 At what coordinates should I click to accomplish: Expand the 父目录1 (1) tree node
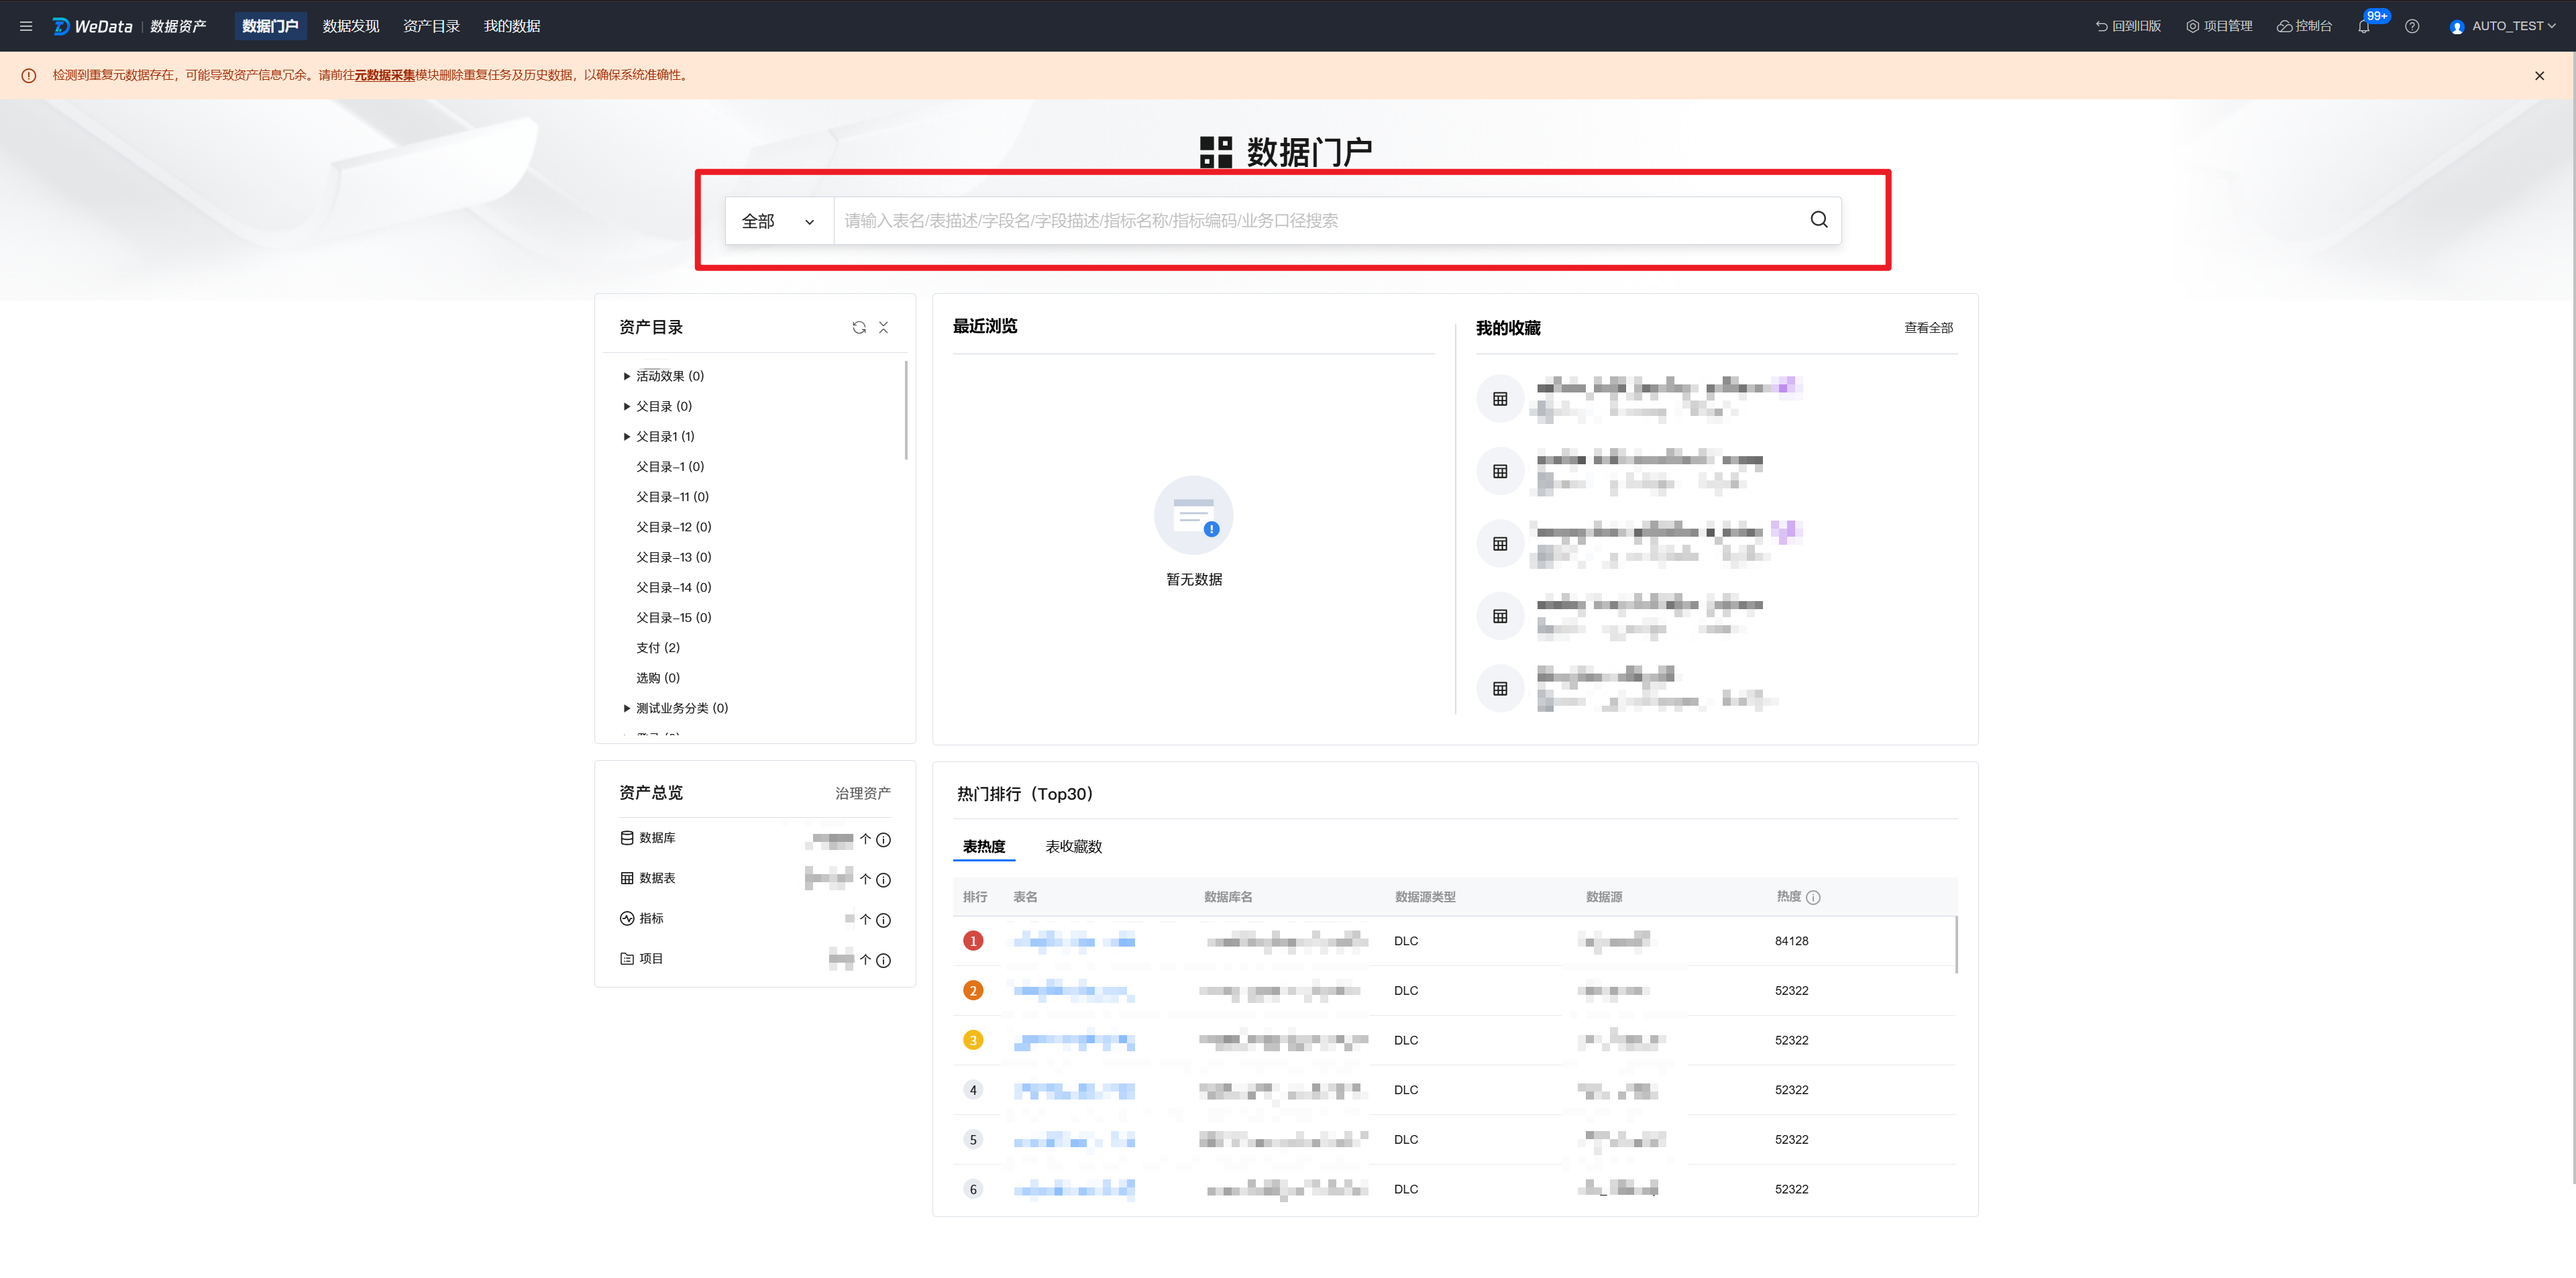coord(627,436)
